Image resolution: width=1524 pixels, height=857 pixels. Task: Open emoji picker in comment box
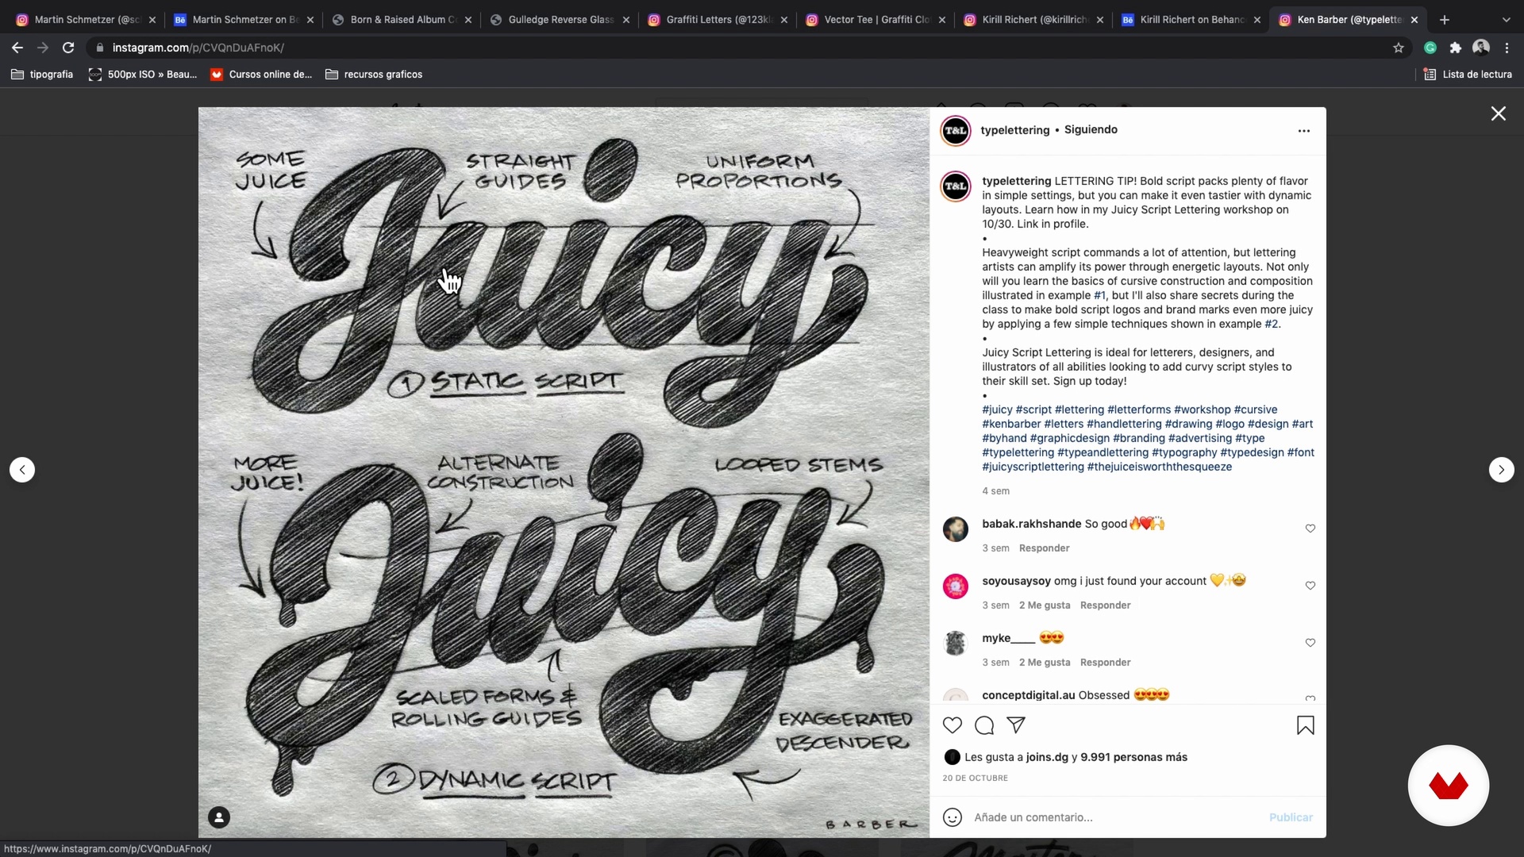point(952,817)
